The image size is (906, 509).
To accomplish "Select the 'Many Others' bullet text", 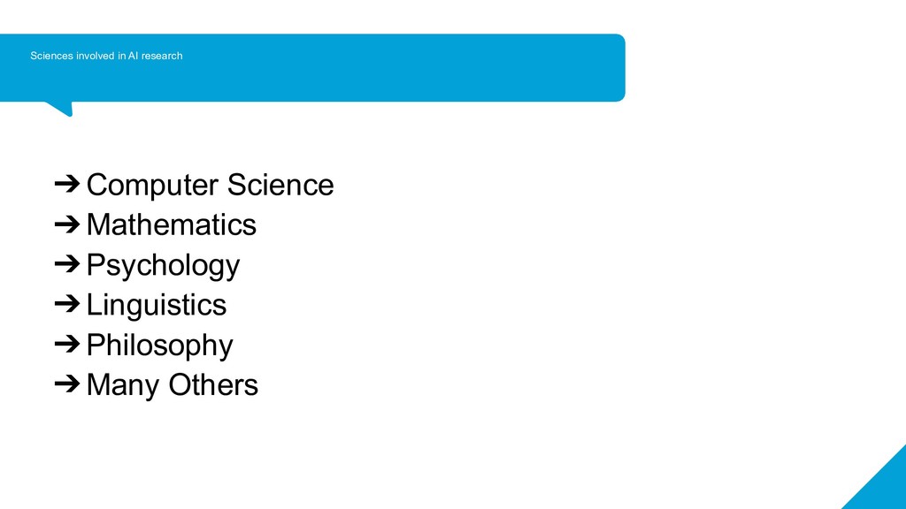I will (x=172, y=384).
